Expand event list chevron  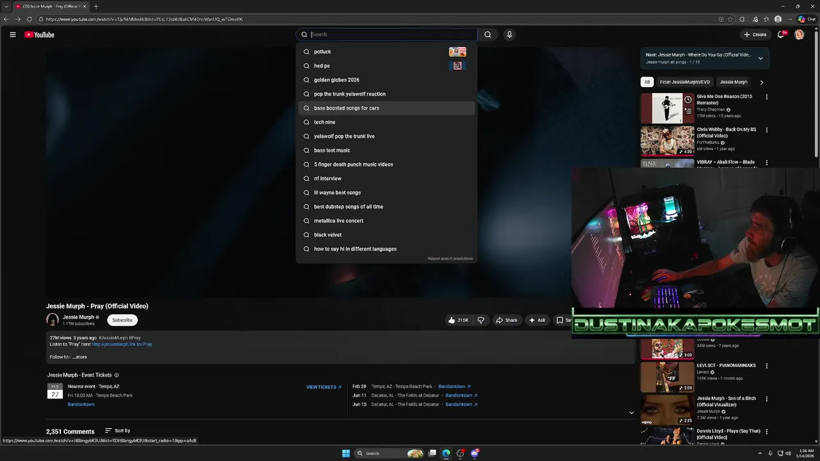pos(631,412)
